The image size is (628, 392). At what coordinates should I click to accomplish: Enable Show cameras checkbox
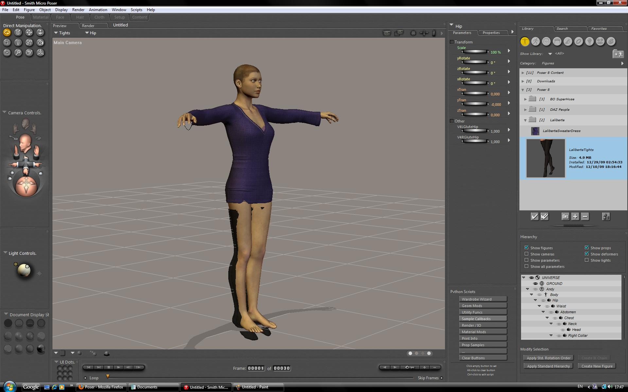(x=526, y=254)
